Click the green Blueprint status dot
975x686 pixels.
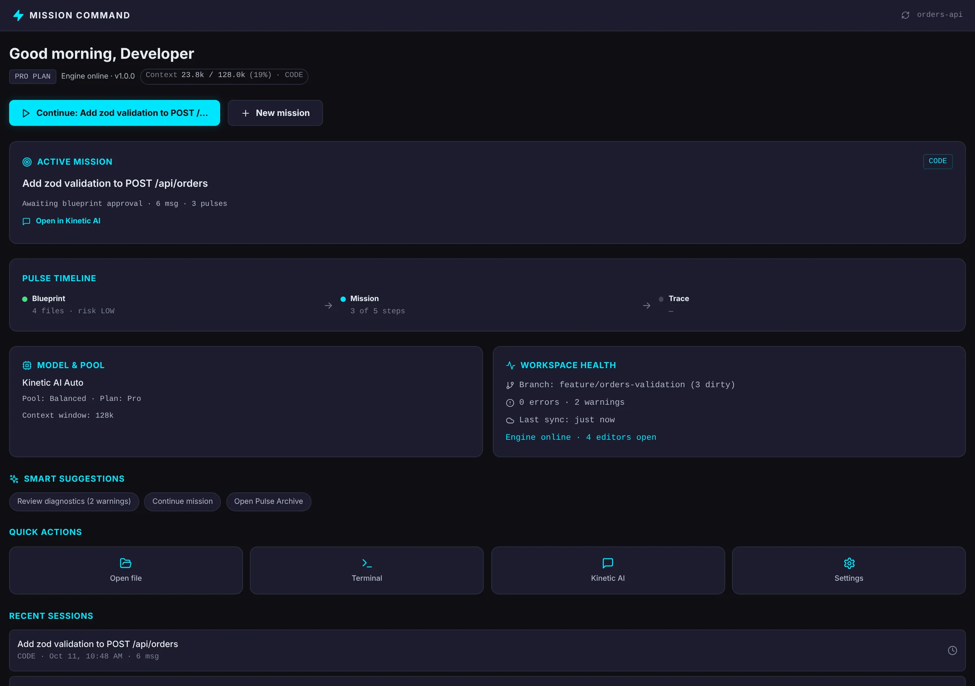pyautogui.click(x=25, y=299)
